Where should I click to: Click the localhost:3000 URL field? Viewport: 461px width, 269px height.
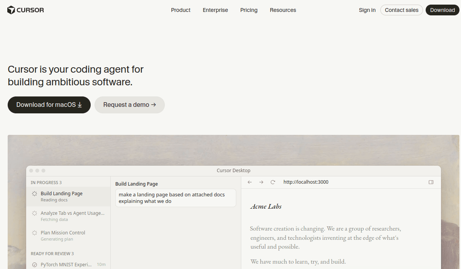(306, 182)
